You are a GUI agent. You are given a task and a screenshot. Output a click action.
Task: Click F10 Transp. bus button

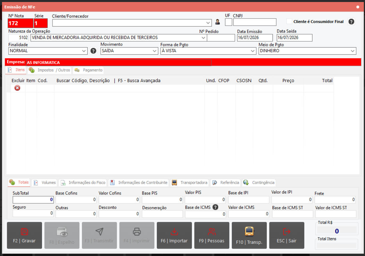coord(249,235)
